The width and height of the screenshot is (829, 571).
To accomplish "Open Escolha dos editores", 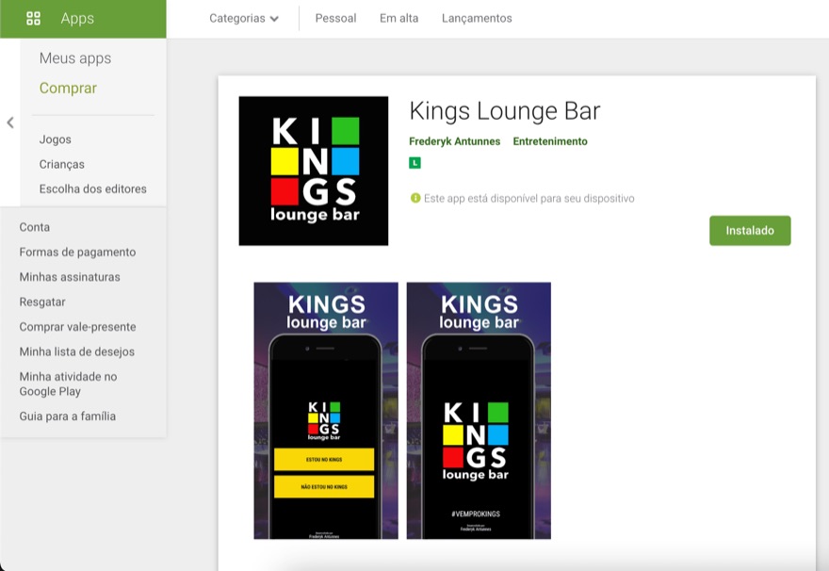I will [x=92, y=189].
